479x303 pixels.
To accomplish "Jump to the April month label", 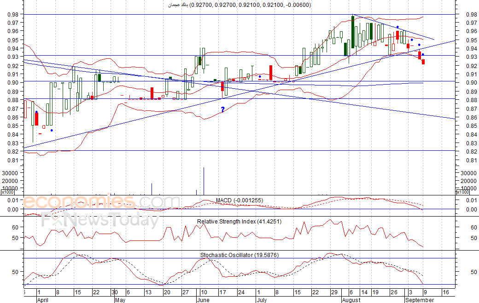I will point(43,300).
